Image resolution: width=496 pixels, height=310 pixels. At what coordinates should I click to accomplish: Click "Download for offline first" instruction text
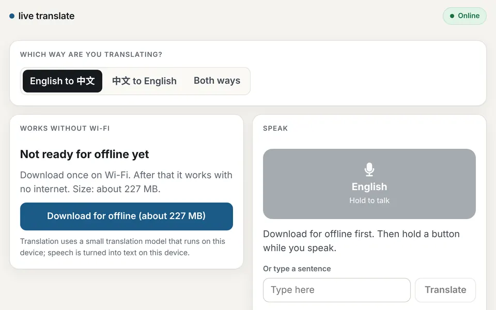click(361, 241)
